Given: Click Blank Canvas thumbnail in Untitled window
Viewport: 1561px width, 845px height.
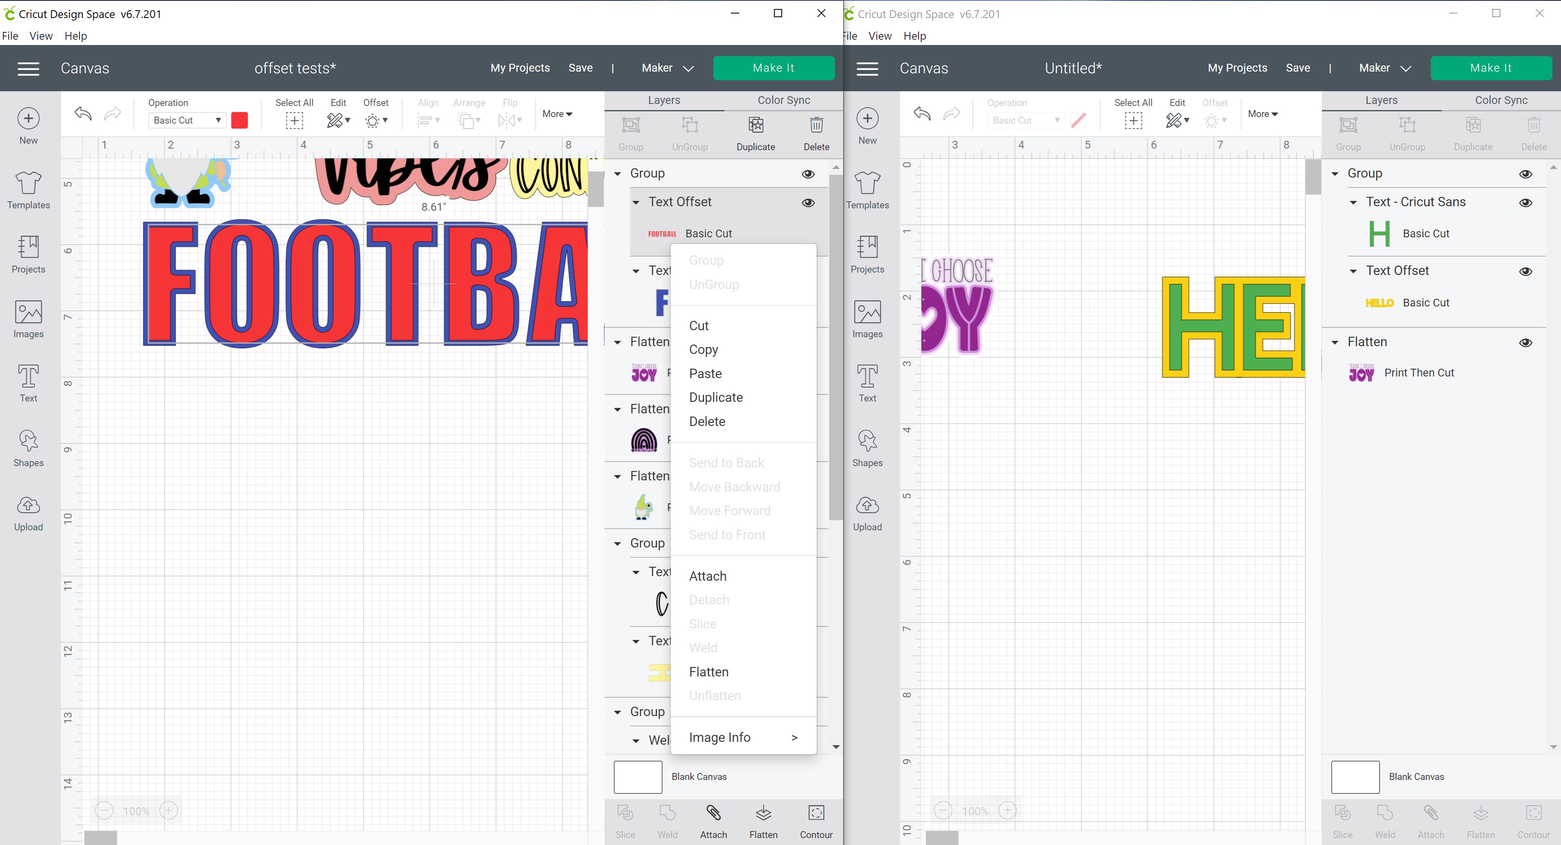Looking at the screenshot, I should 1355,777.
